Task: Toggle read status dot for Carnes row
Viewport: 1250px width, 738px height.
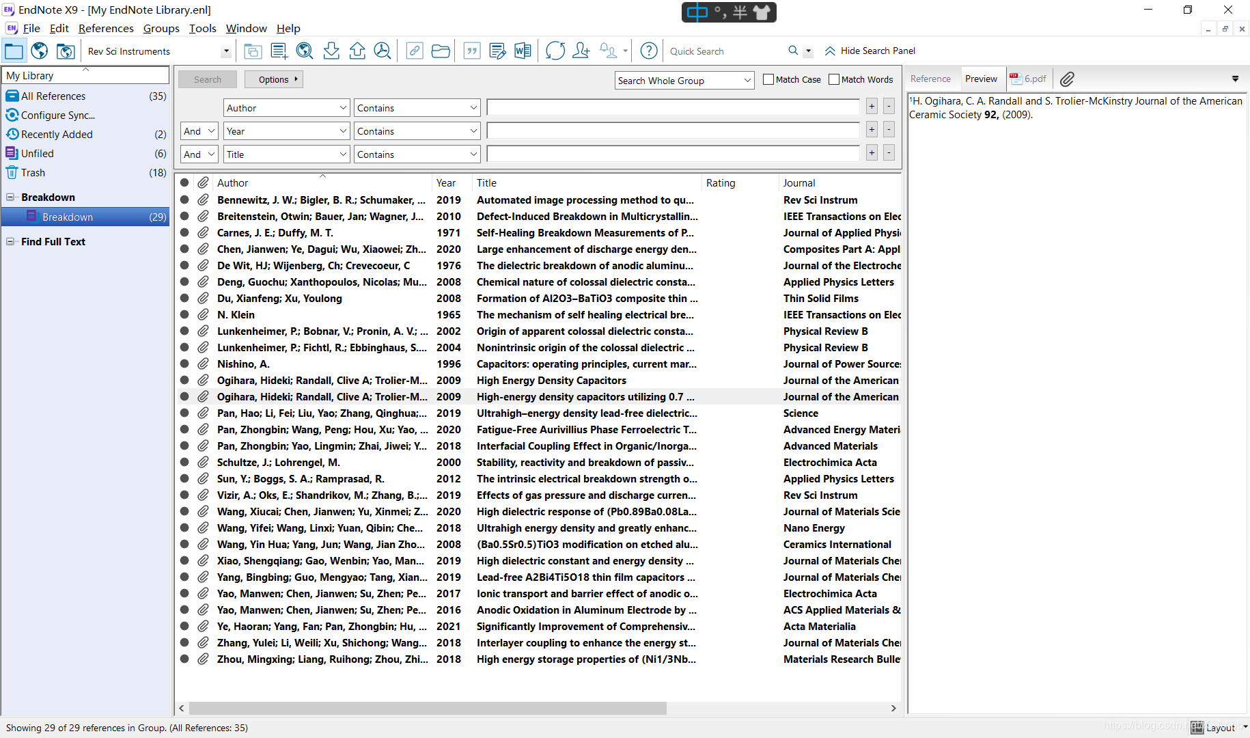Action: tap(184, 233)
